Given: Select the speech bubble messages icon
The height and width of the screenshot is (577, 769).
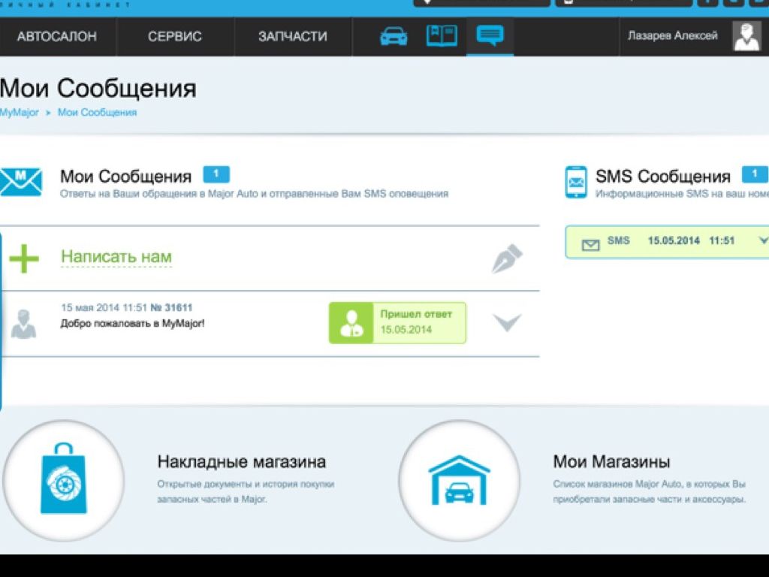Looking at the screenshot, I should (490, 35).
